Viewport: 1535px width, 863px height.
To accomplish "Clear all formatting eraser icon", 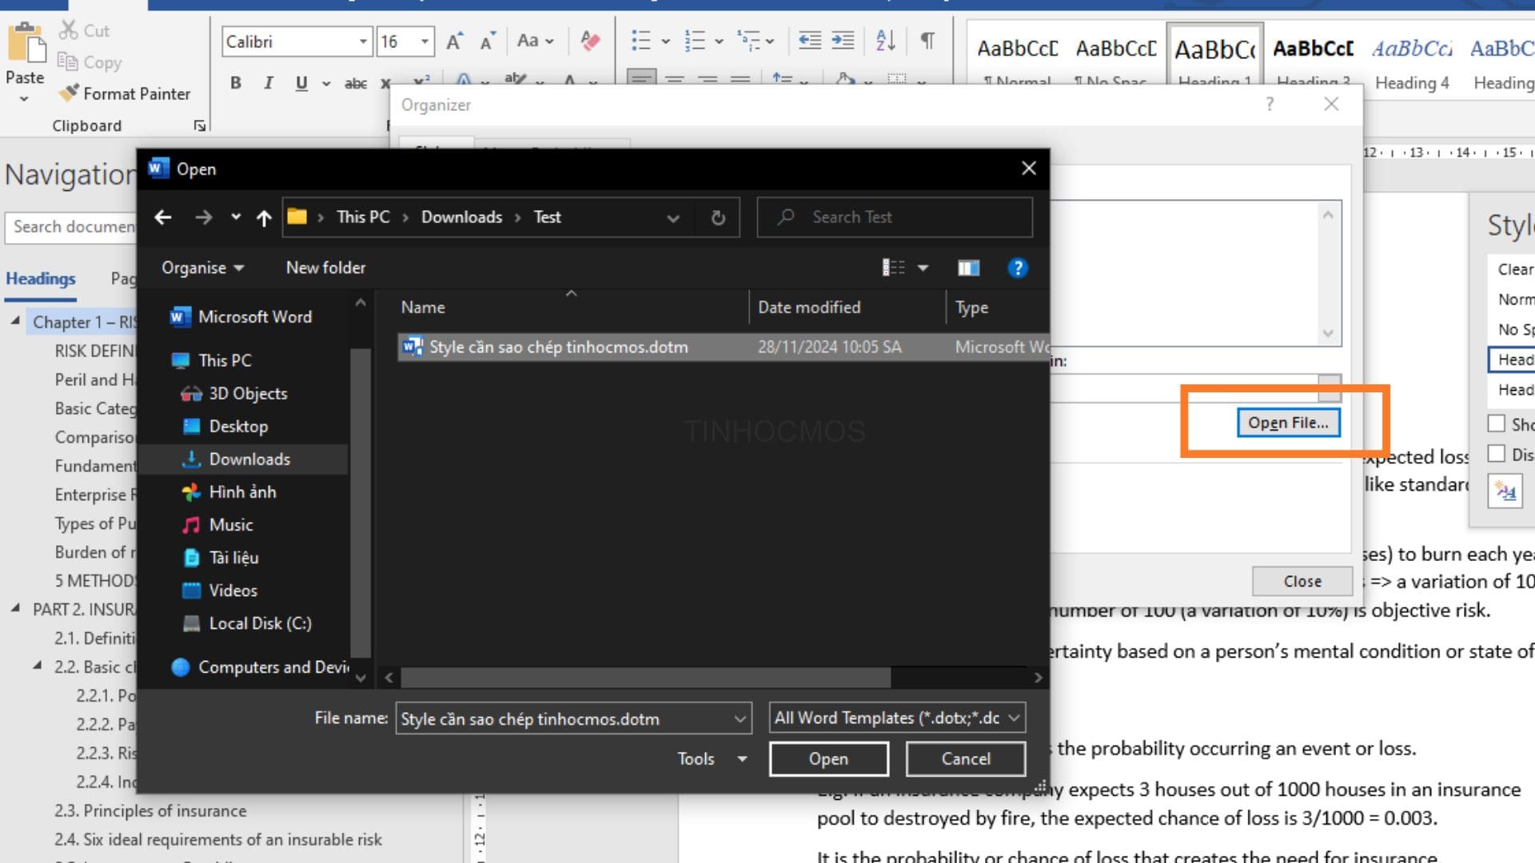I will tap(591, 40).
